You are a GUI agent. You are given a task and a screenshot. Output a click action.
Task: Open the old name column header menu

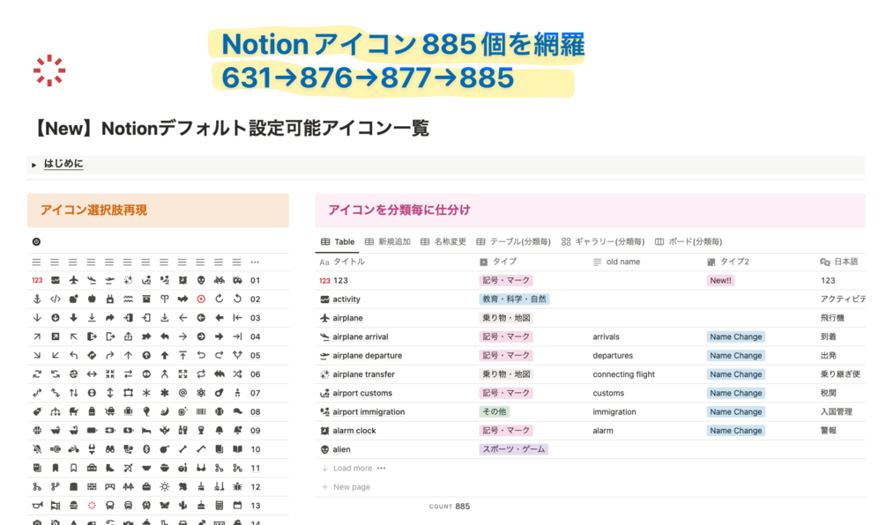click(x=617, y=262)
